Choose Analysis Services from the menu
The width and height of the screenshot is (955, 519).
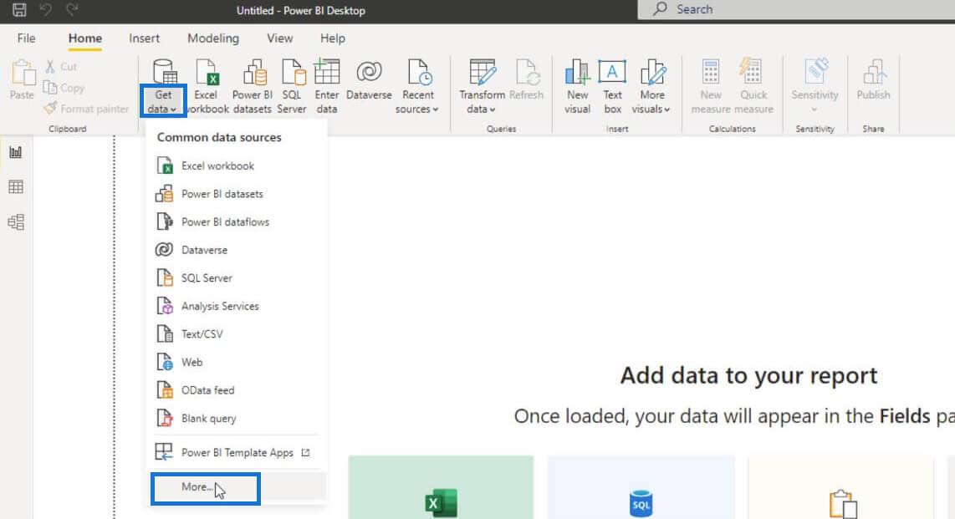pos(237,305)
